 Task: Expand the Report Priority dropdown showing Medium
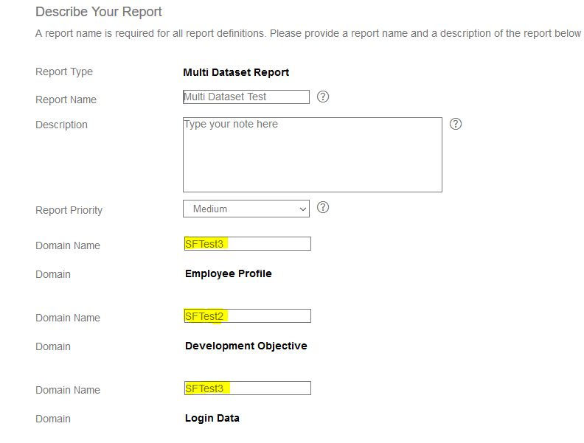246,209
